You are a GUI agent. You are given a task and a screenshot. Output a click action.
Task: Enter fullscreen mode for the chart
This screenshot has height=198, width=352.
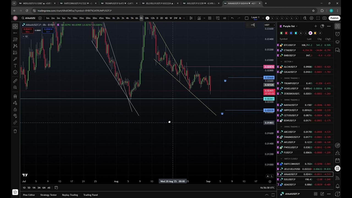point(318,18)
